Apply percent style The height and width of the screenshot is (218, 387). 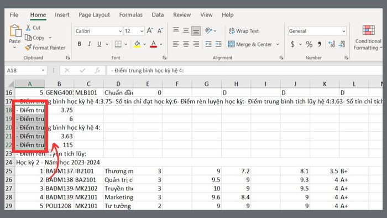(309, 44)
